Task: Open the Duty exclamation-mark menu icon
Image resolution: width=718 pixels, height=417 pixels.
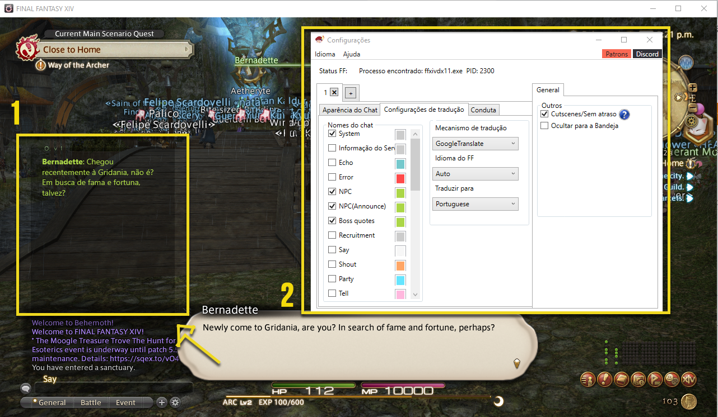Action: (x=604, y=380)
